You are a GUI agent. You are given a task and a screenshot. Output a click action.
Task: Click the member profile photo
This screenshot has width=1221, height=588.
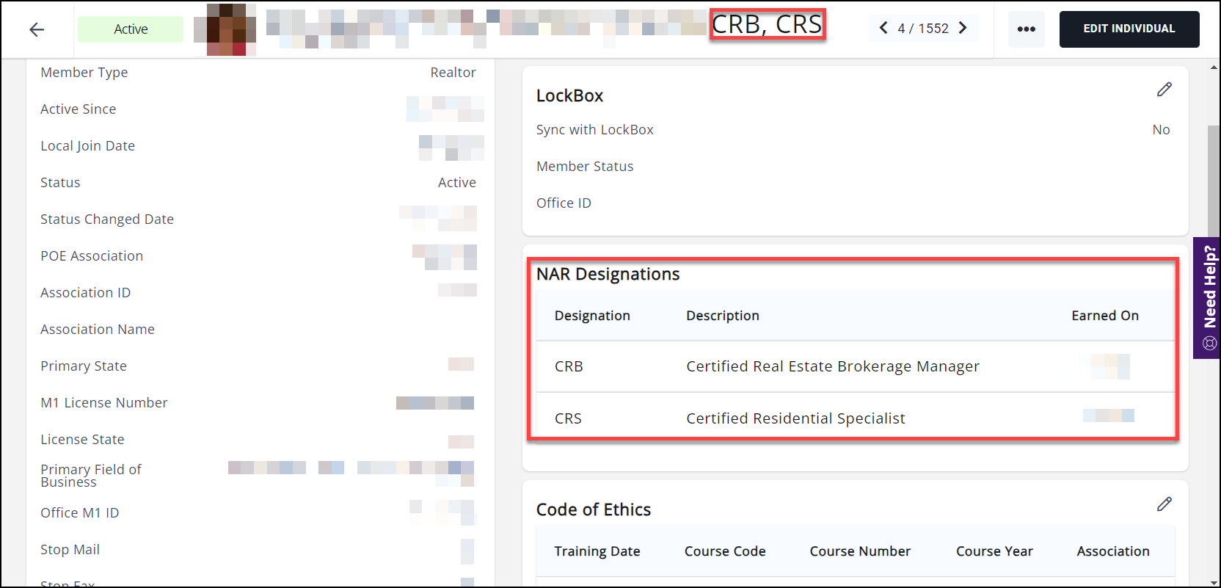coord(225,29)
